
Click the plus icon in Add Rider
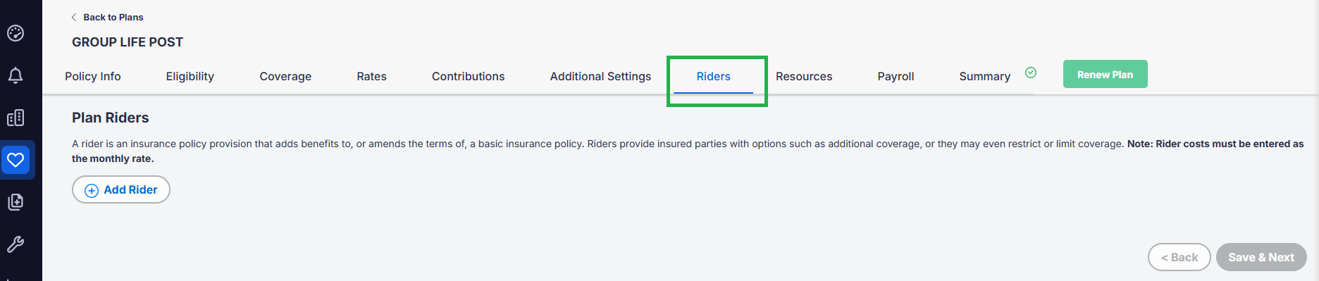[92, 190]
